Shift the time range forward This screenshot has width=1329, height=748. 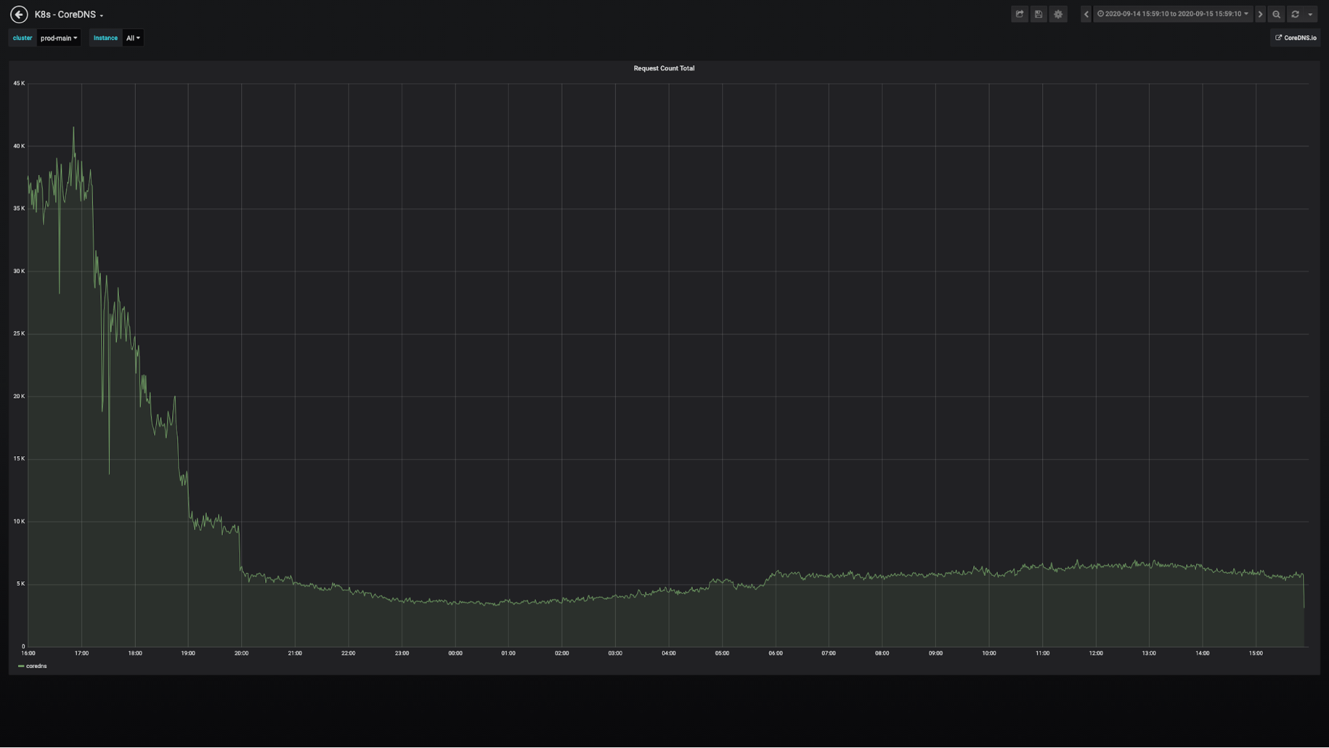(1260, 14)
